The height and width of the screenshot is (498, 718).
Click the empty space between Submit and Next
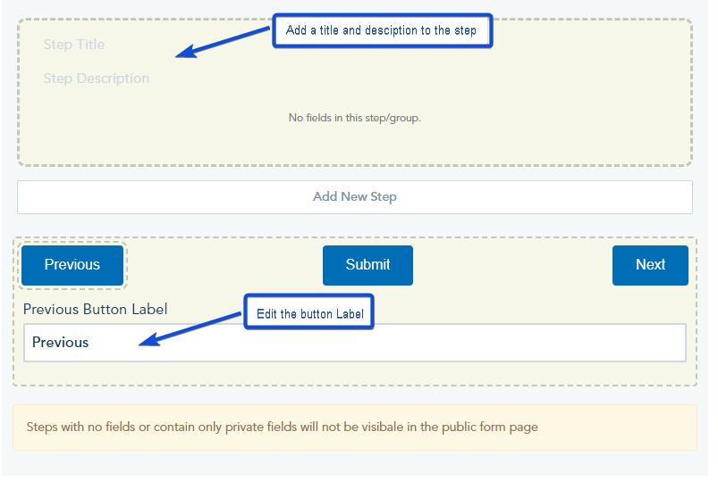pyautogui.click(x=512, y=265)
